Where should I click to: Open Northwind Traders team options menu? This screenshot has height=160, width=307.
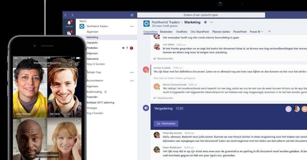(132, 26)
